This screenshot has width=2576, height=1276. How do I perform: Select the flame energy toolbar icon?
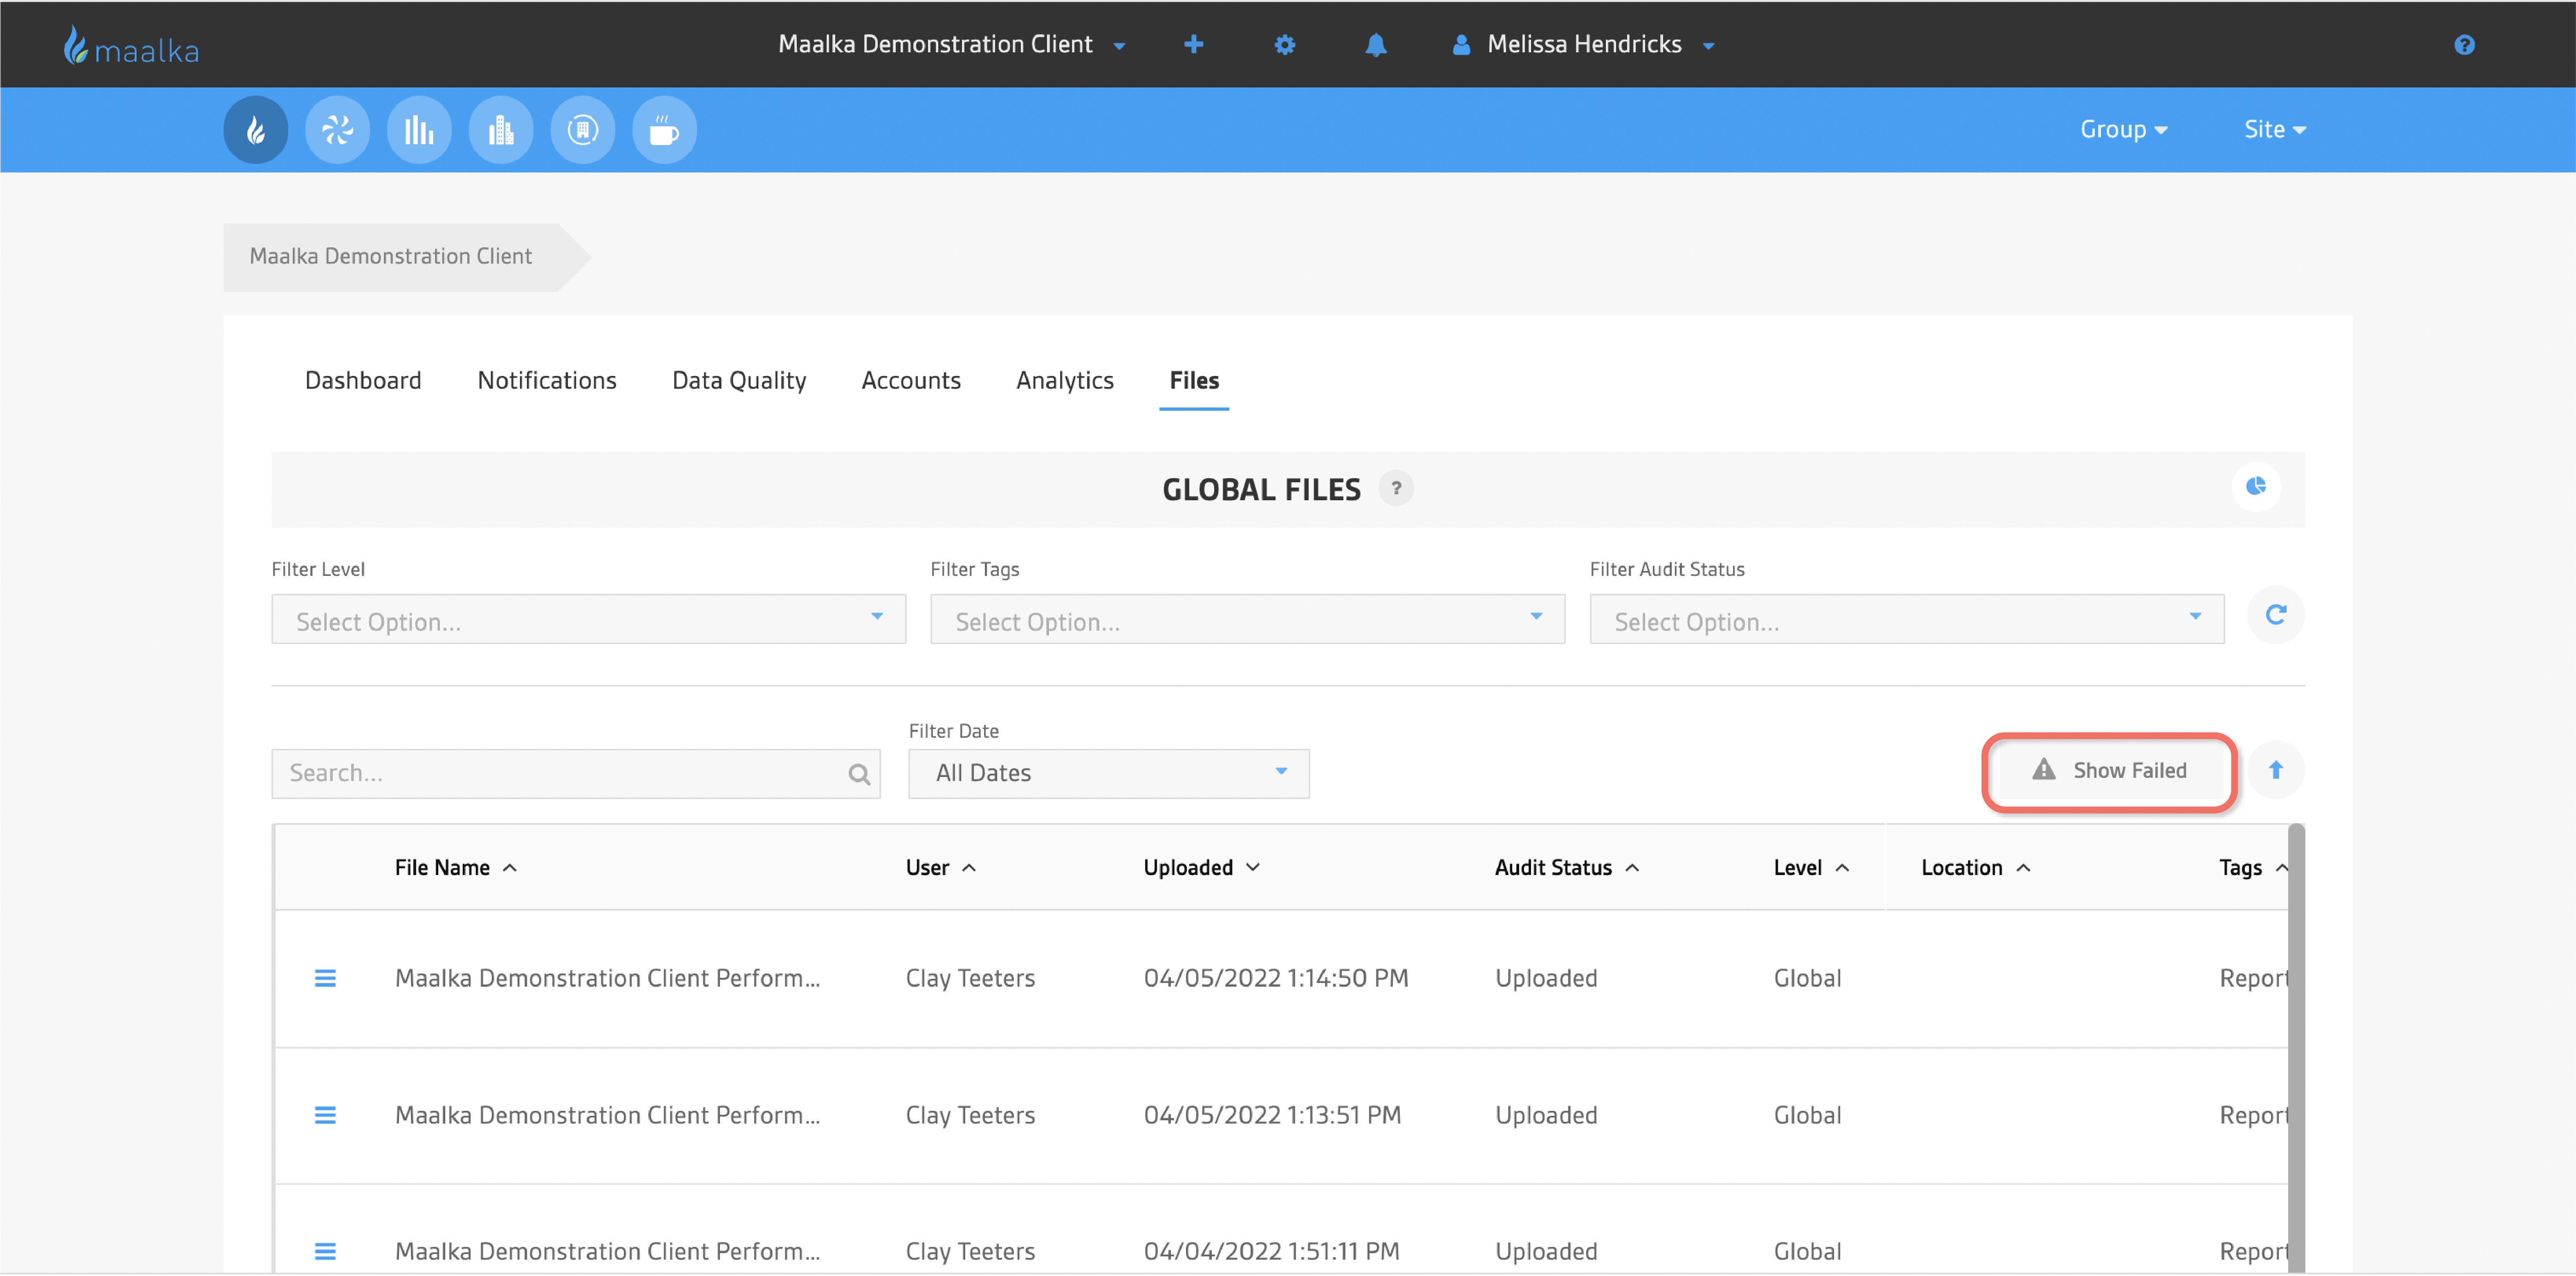pos(256,129)
